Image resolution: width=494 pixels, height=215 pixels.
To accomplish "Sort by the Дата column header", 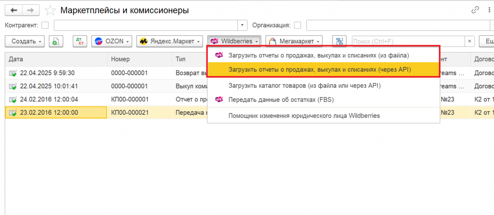I will [56, 59].
